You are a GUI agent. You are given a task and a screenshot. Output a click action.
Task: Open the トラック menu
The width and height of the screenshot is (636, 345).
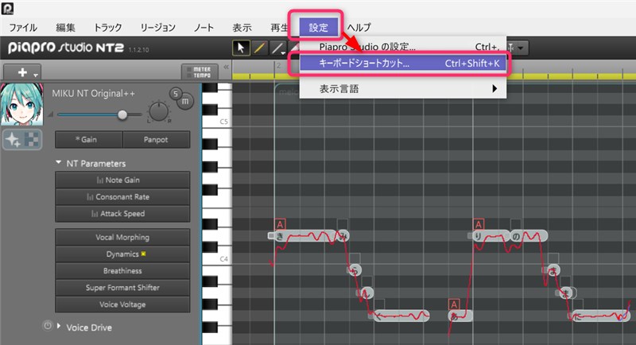[x=107, y=27]
